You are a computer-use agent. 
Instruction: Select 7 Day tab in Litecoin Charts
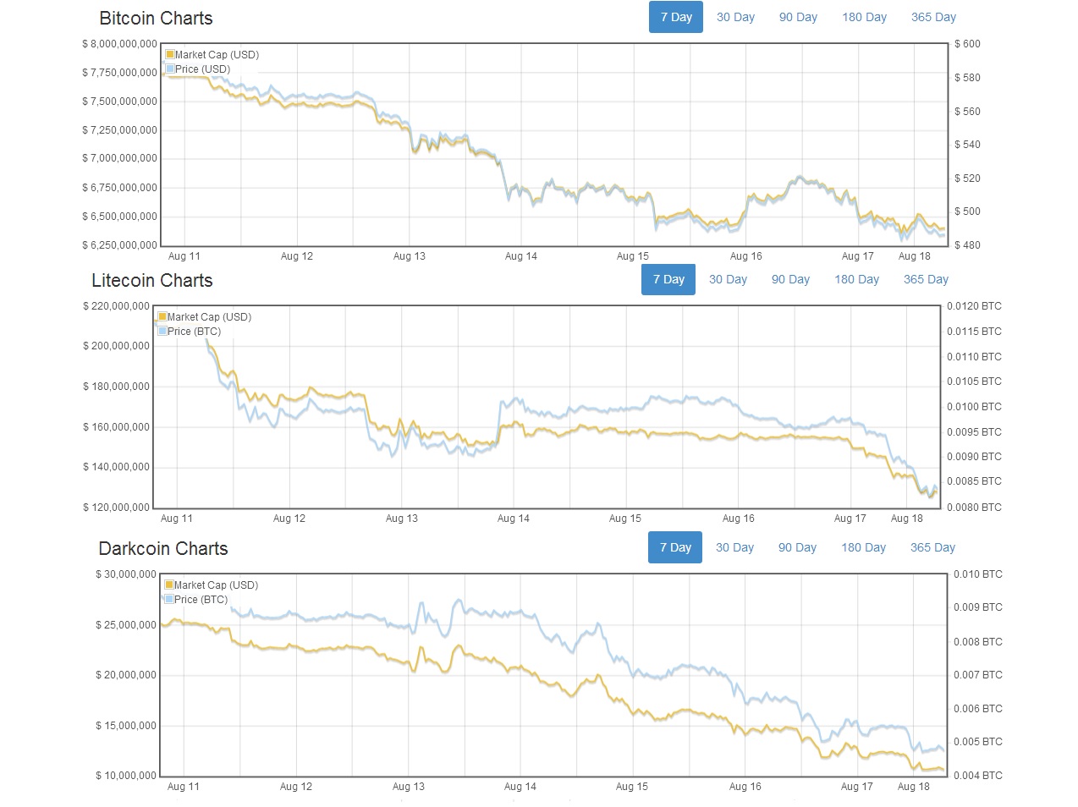point(668,279)
